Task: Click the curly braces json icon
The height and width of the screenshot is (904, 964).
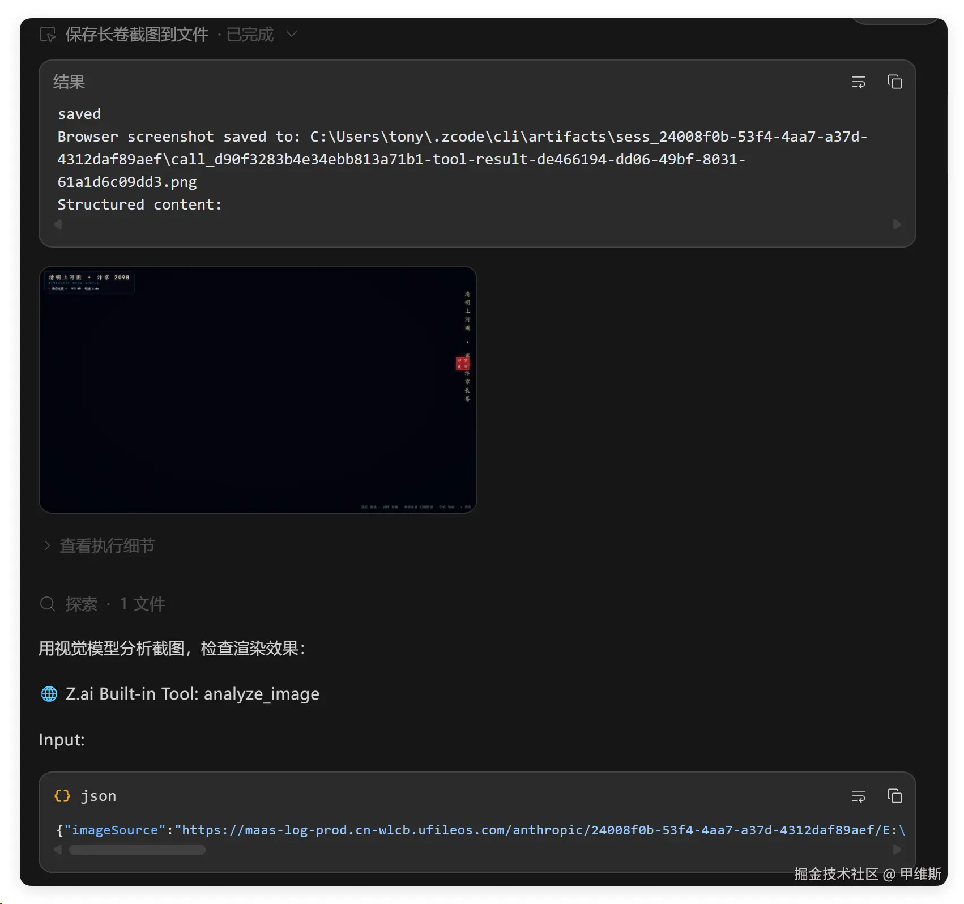Action: pos(62,796)
